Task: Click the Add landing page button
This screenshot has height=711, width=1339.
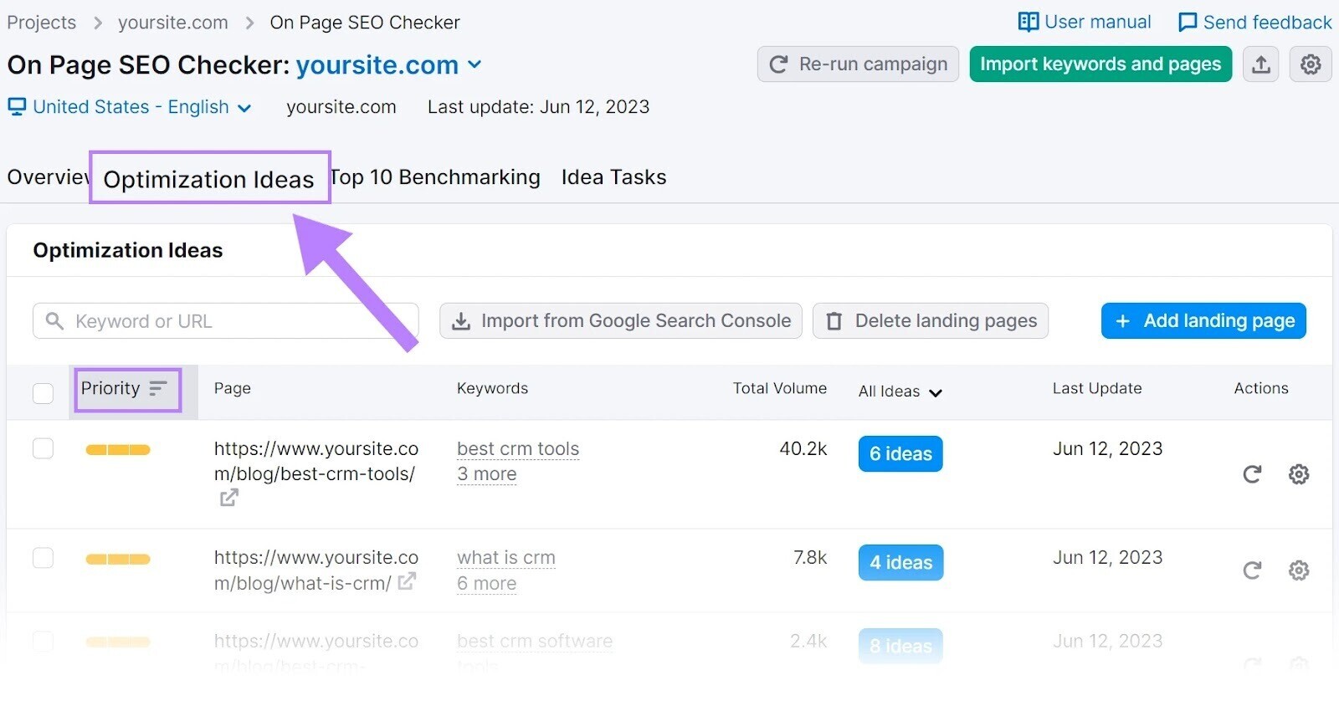Action: pyautogui.click(x=1203, y=321)
